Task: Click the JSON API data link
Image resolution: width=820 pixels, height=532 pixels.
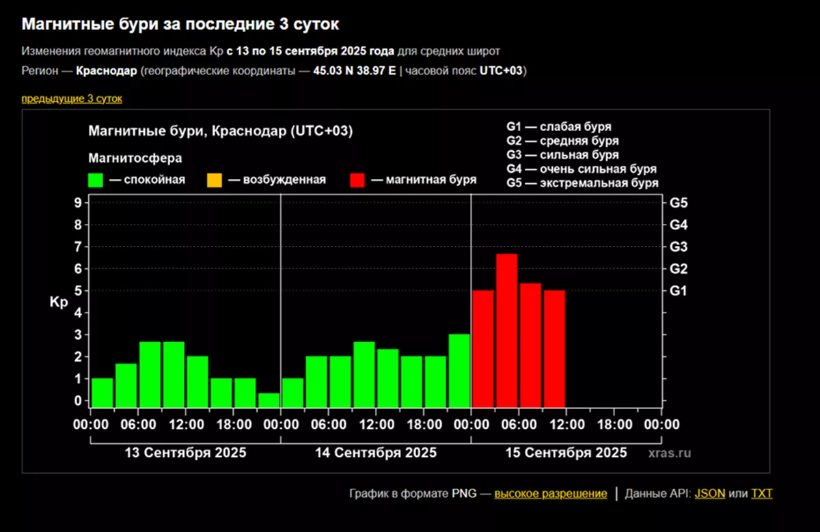Action: point(709,494)
